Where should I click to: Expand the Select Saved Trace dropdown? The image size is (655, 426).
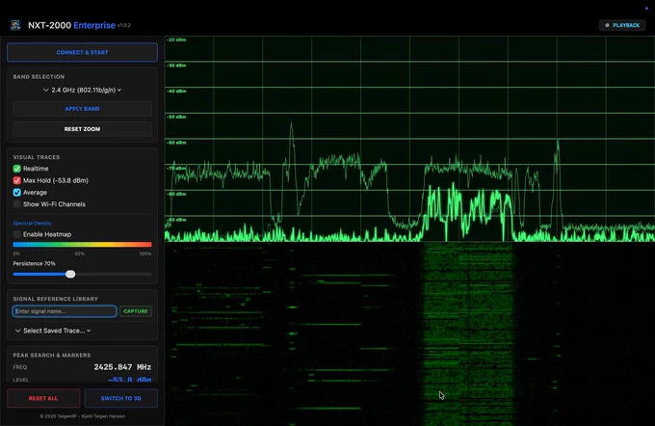[x=53, y=331]
